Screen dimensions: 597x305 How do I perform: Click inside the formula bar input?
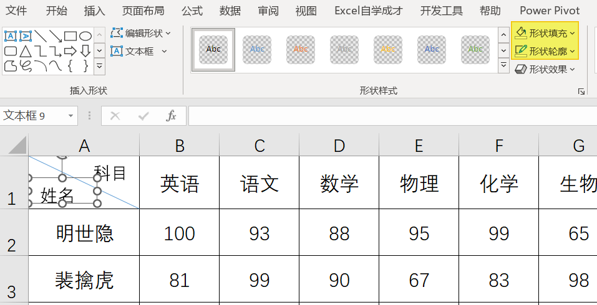pyautogui.click(x=392, y=116)
